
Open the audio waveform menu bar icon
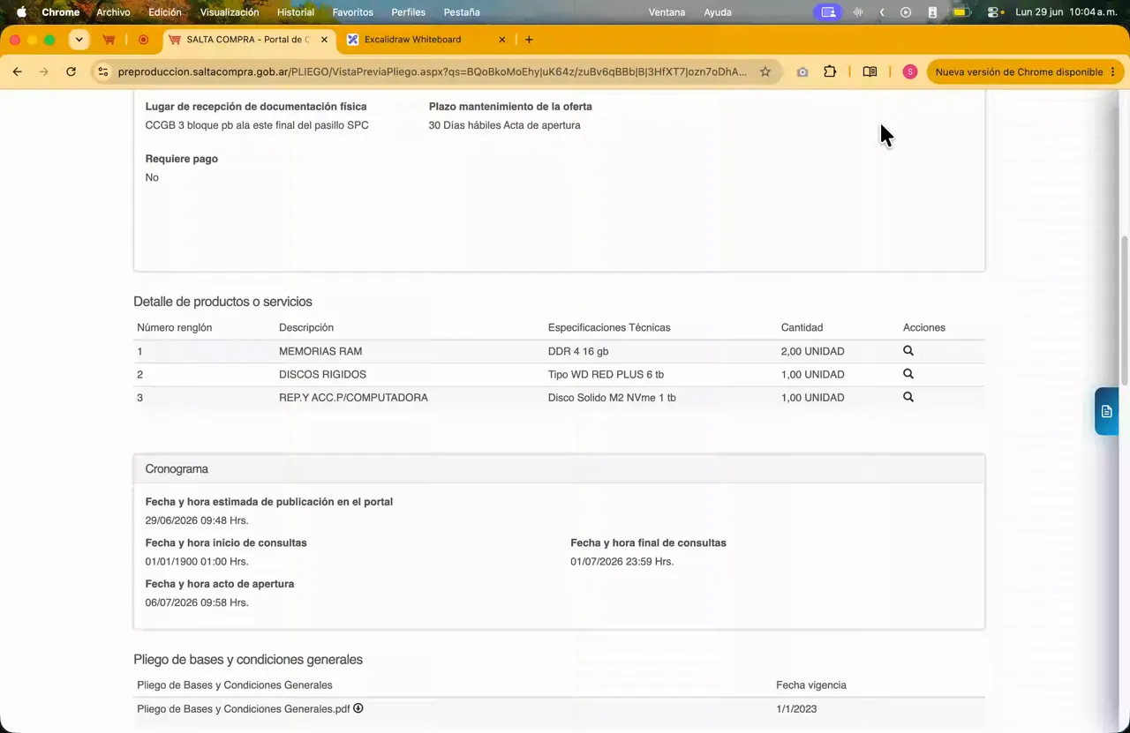[857, 12]
